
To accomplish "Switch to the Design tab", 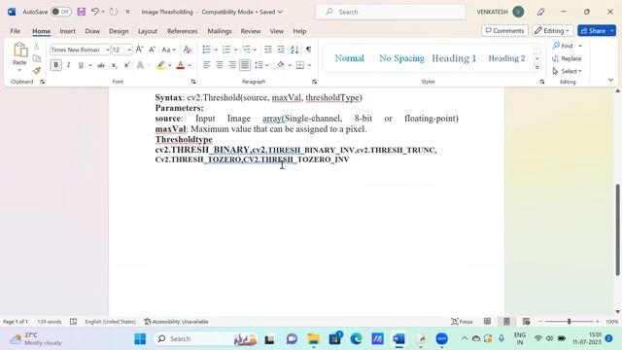I will pos(119,31).
